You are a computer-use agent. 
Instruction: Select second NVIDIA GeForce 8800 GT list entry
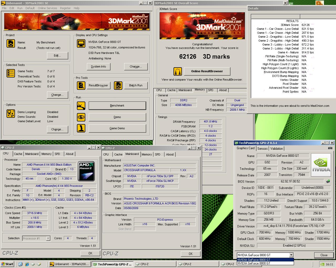(265, 263)
